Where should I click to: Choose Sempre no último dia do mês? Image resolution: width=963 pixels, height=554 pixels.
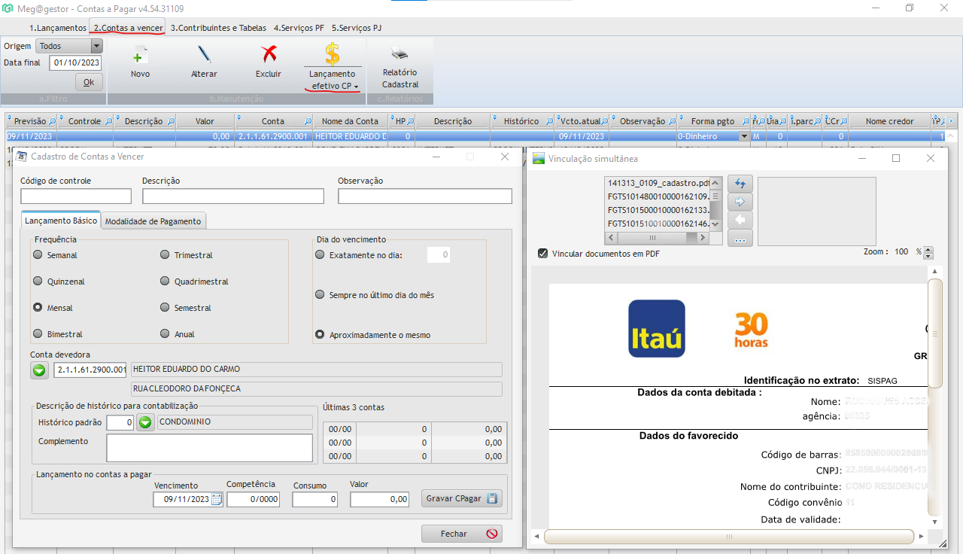(x=320, y=295)
